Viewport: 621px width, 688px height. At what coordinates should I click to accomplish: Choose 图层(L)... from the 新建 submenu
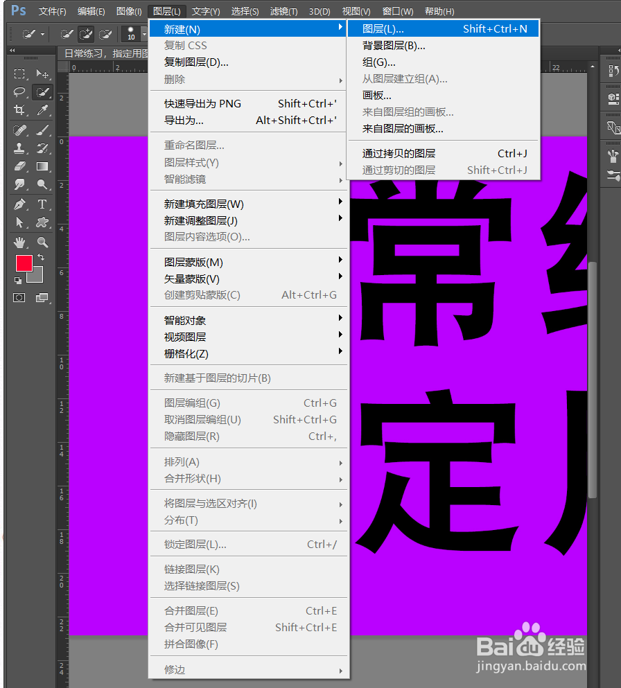click(x=444, y=29)
